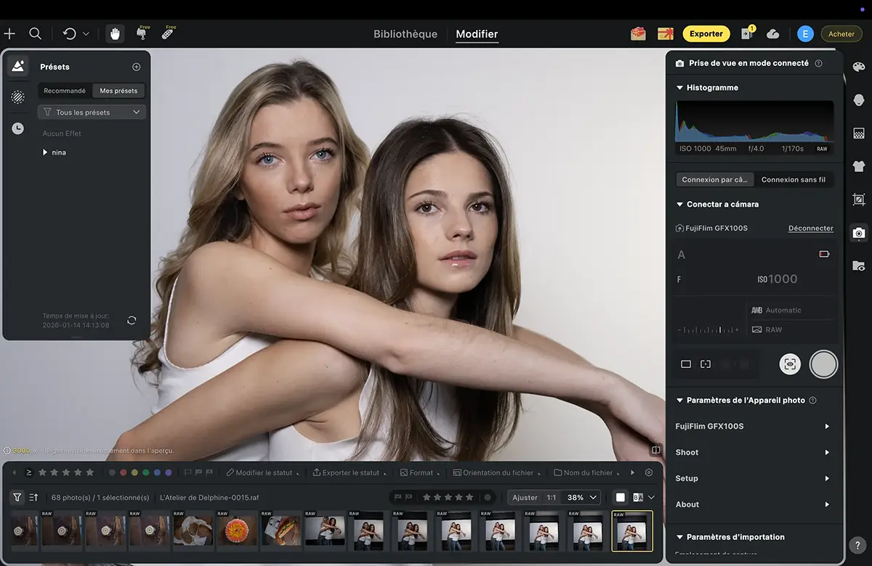Open the striped circle mask panel icon
This screenshot has width=872, height=566.
click(x=18, y=97)
